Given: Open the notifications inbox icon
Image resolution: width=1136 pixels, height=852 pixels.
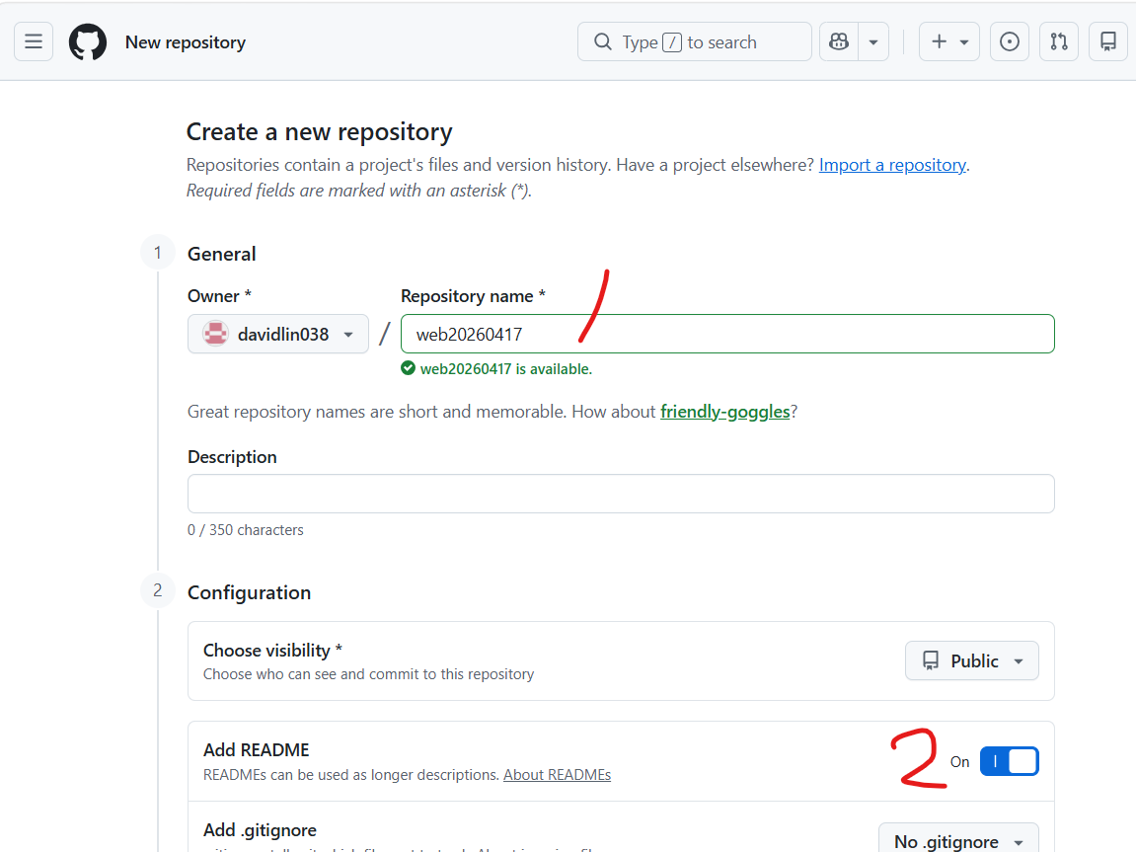Looking at the screenshot, I should (x=1108, y=41).
